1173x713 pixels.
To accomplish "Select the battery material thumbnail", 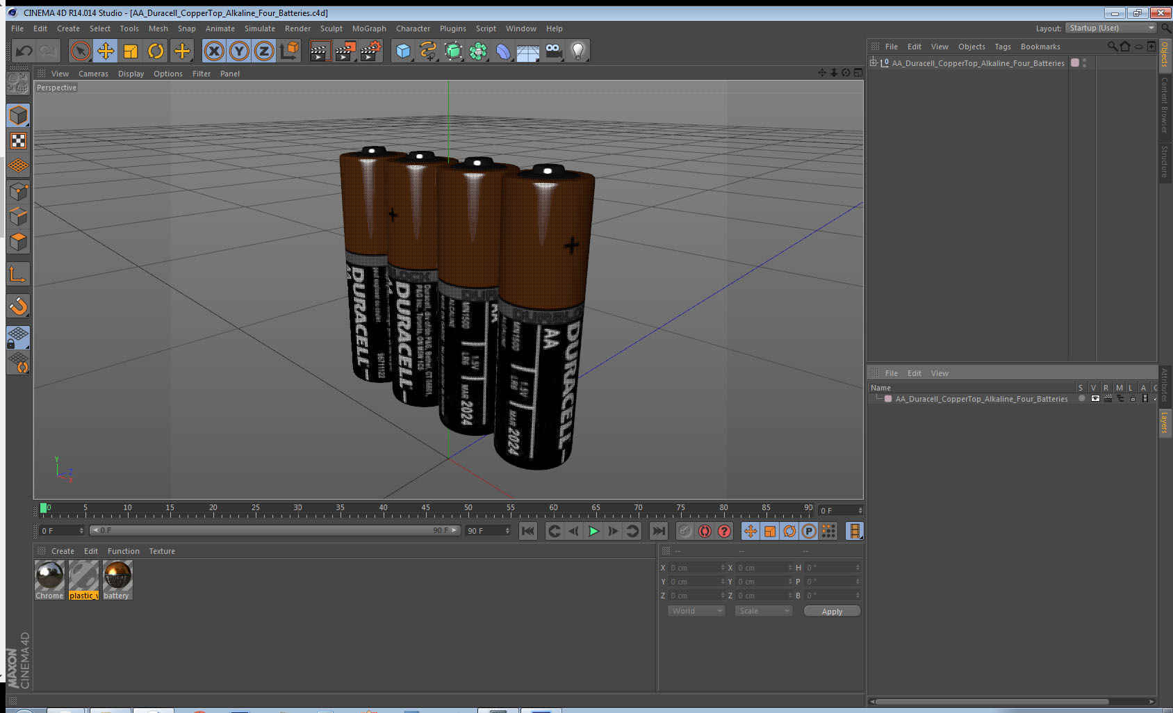I will pyautogui.click(x=117, y=580).
